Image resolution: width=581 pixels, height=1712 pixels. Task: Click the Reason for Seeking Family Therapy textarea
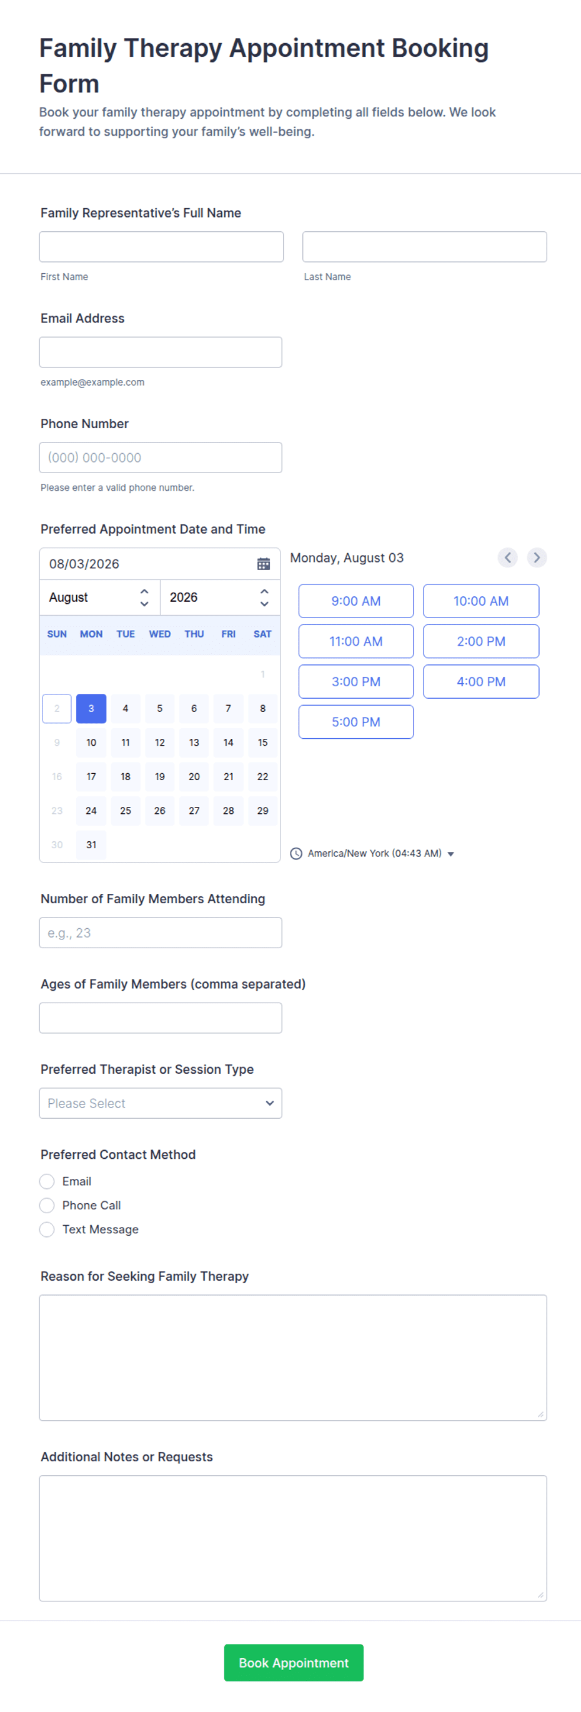[293, 1358]
